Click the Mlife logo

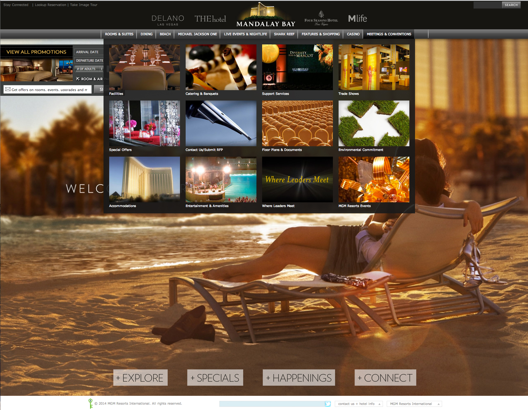(x=357, y=19)
